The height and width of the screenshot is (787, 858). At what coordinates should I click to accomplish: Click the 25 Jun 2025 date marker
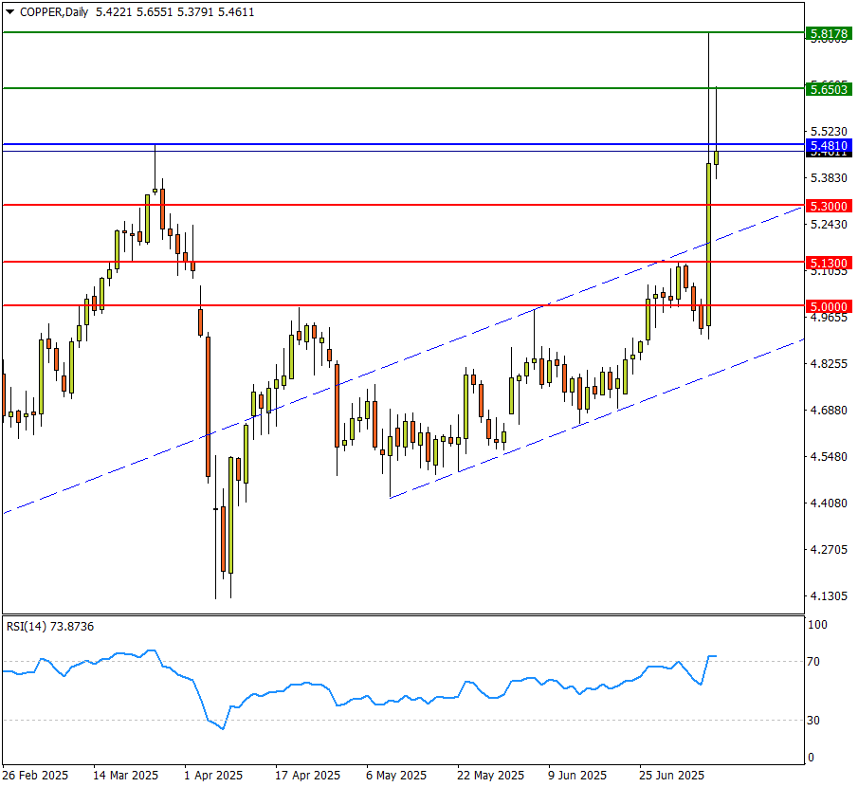pyautogui.click(x=671, y=775)
